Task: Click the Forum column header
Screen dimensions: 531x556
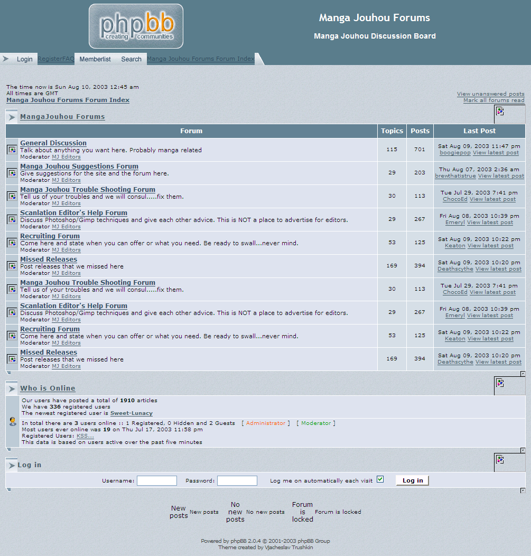Action: coord(191,131)
